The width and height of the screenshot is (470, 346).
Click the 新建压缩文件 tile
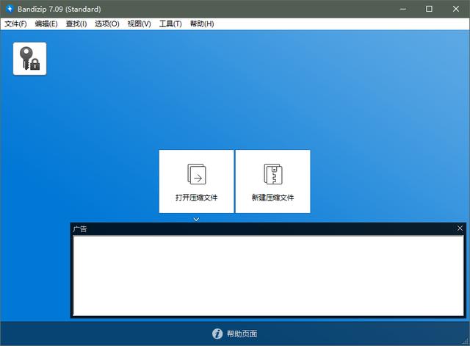(272, 181)
